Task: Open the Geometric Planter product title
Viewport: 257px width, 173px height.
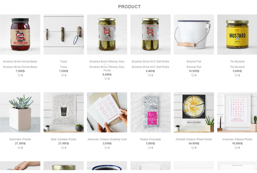Action: pos(20,139)
